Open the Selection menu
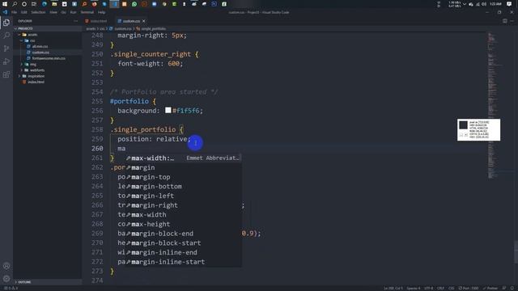Screen dimensions: 518x291 38,12
